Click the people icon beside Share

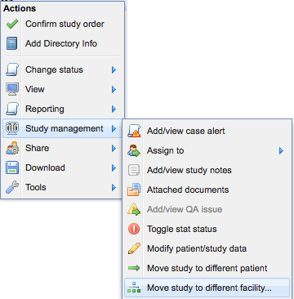pos(12,148)
